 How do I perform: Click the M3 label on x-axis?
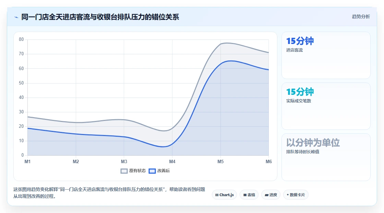(124, 161)
